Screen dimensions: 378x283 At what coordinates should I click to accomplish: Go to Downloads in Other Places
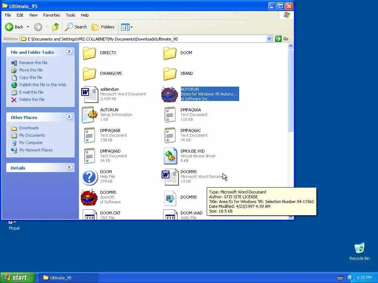29,128
